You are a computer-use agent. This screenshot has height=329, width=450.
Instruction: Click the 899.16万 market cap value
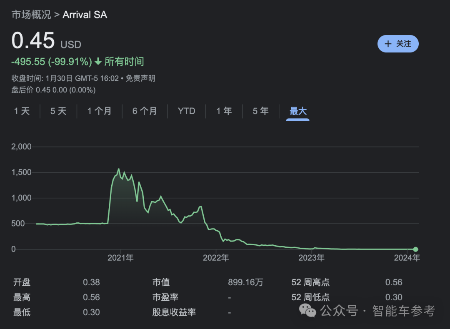[245, 282]
